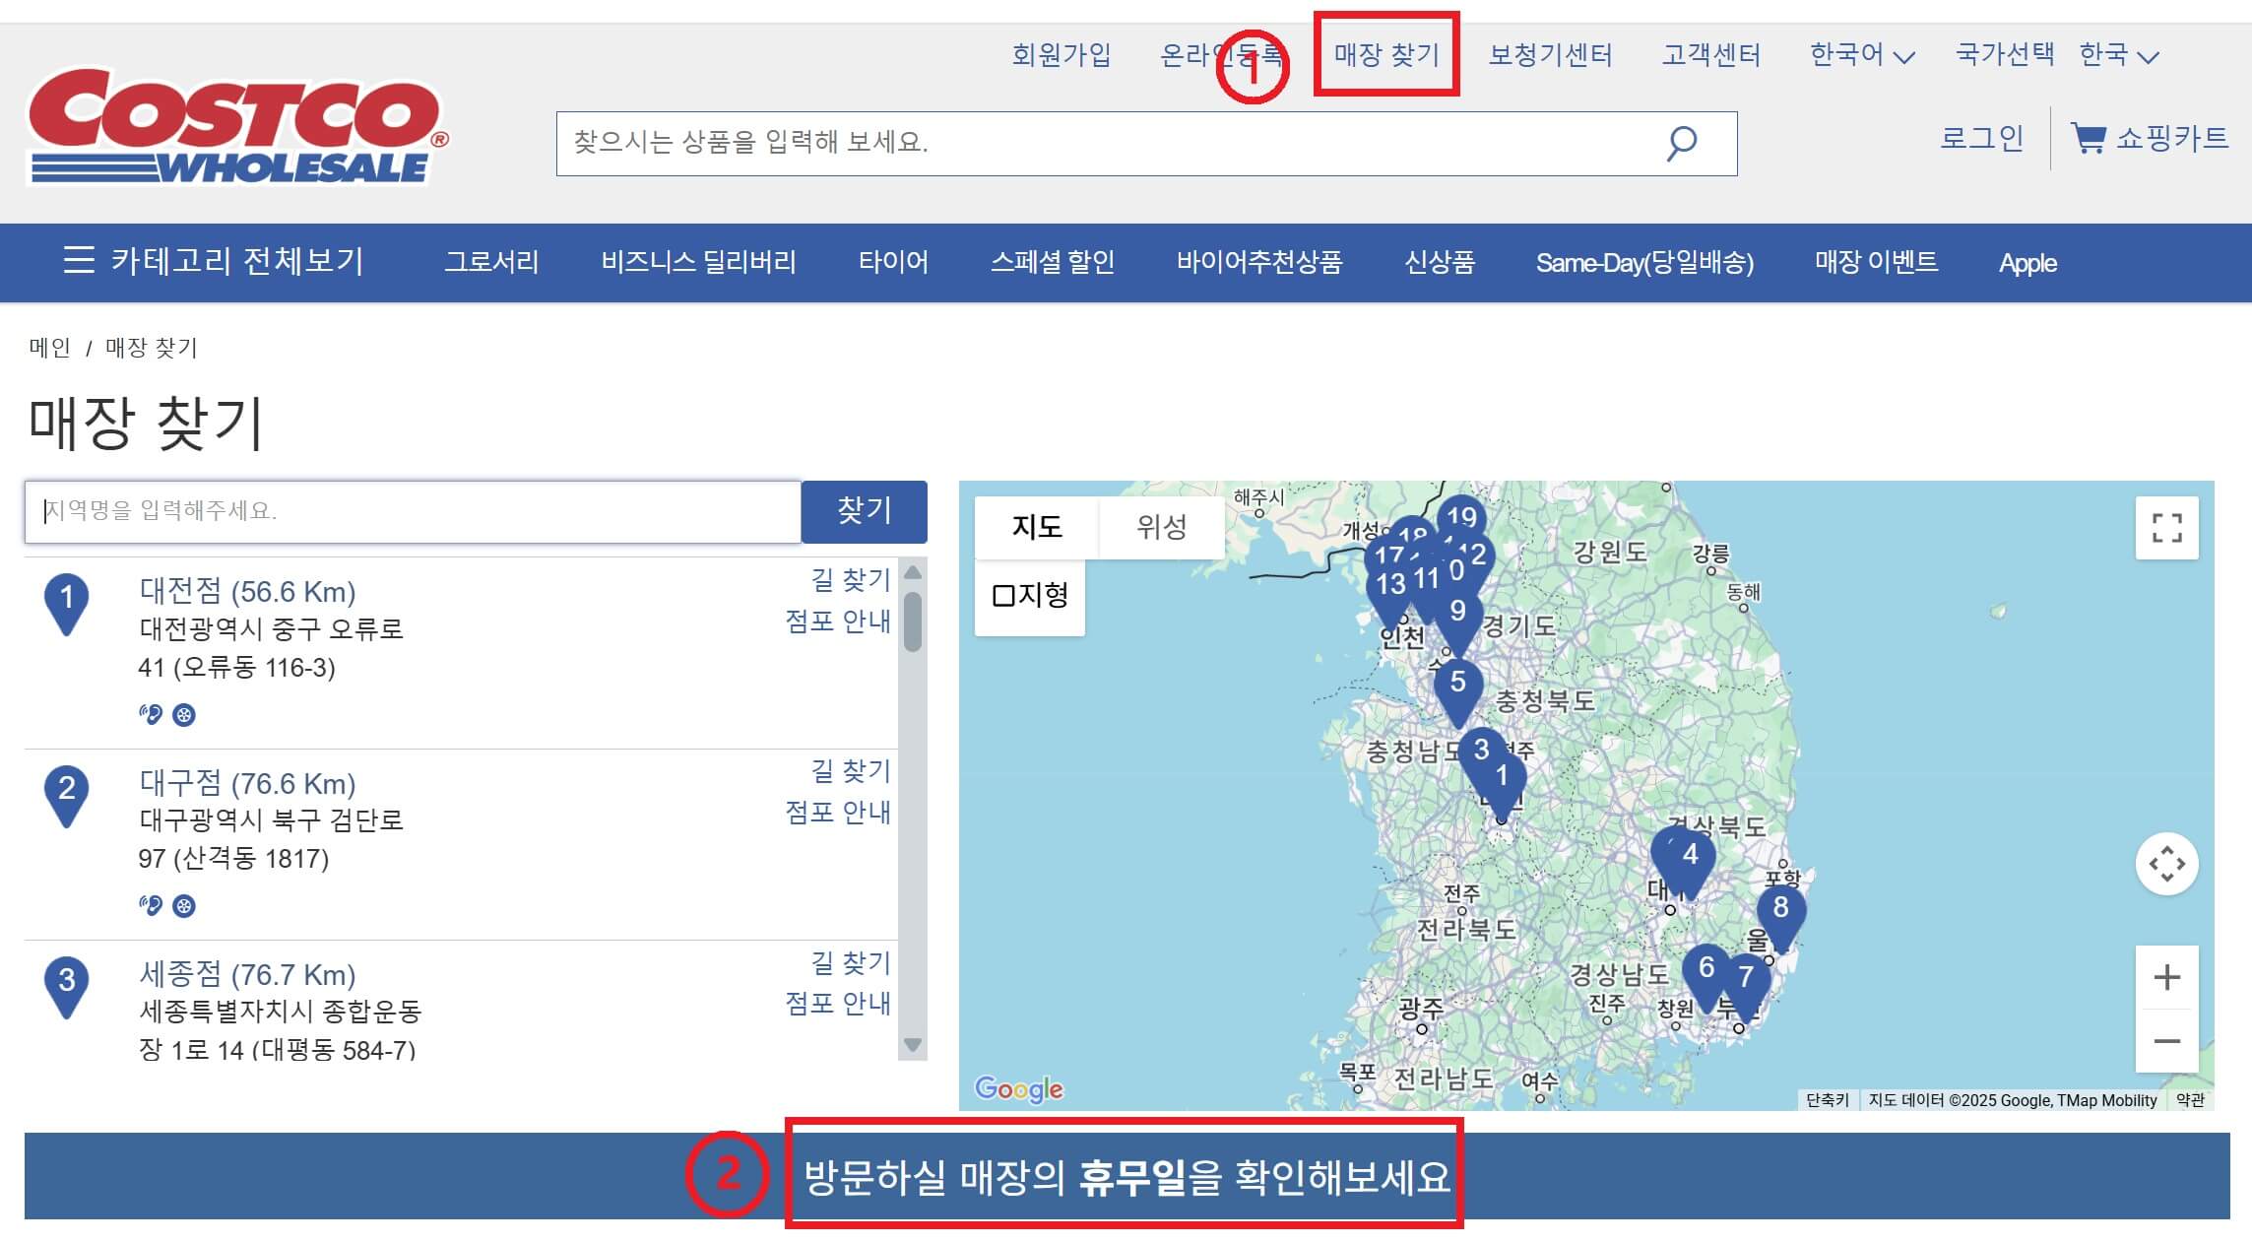The image size is (2252, 1243).
Task: Open the hamburger category menu icon
Action: pos(79,261)
